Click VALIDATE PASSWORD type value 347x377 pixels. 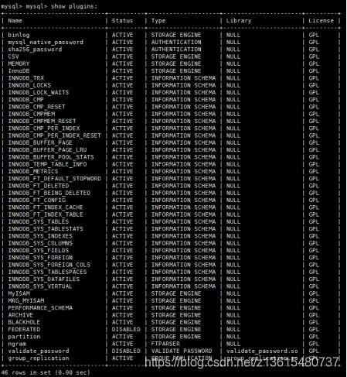click(x=182, y=351)
